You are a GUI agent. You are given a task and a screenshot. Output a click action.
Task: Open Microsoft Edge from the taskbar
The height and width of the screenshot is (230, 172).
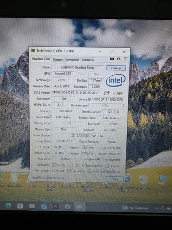pos(8,206)
